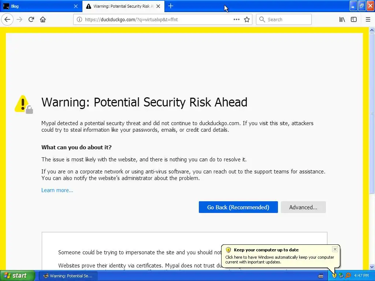Click the page scrollbar down arrow
This screenshot has width=375, height=281.
click(x=372, y=267)
